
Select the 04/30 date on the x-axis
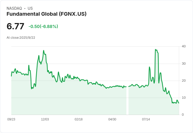[x=112, y=119]
